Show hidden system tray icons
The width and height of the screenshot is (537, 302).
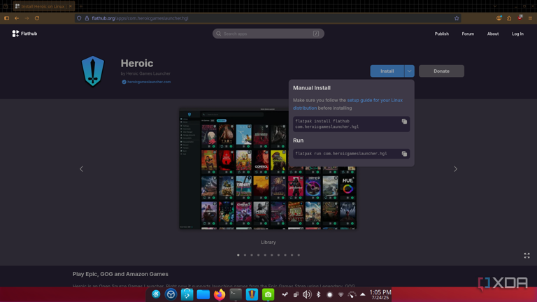362,295
